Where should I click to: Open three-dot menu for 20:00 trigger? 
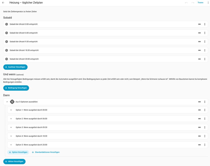tap(205, 59)
